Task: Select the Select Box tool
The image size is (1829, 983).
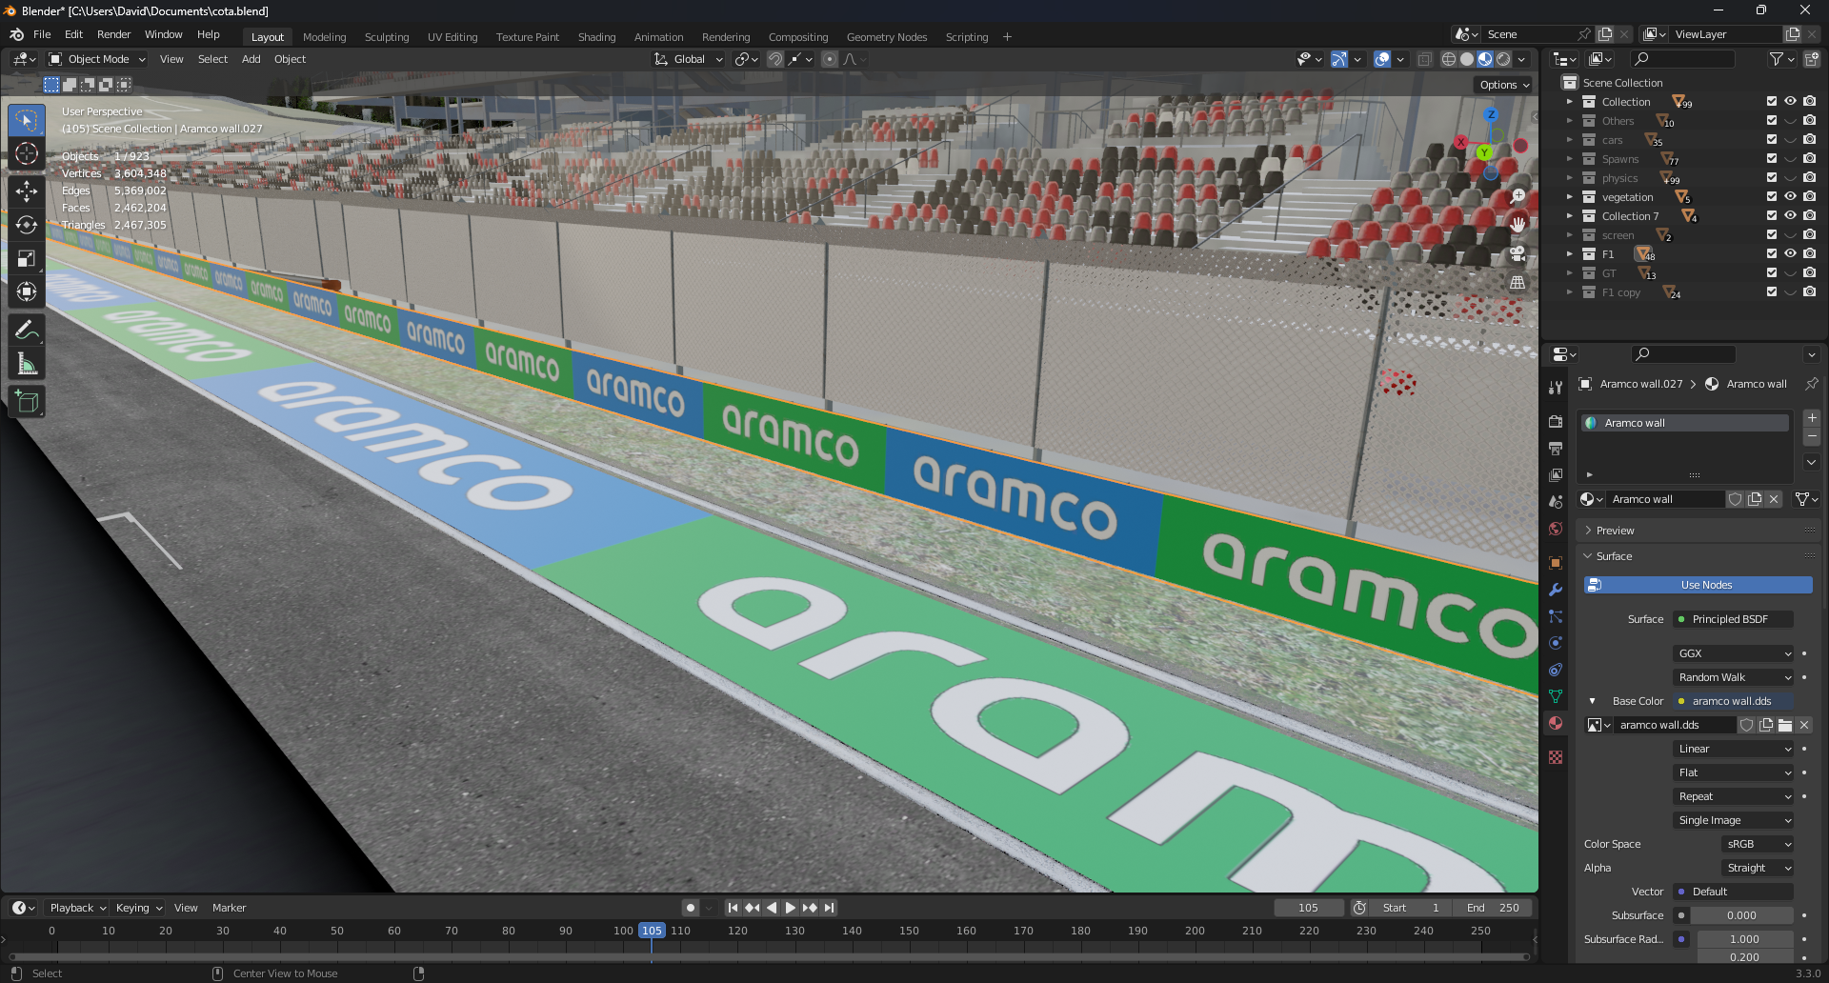Action: pos(27,121)
